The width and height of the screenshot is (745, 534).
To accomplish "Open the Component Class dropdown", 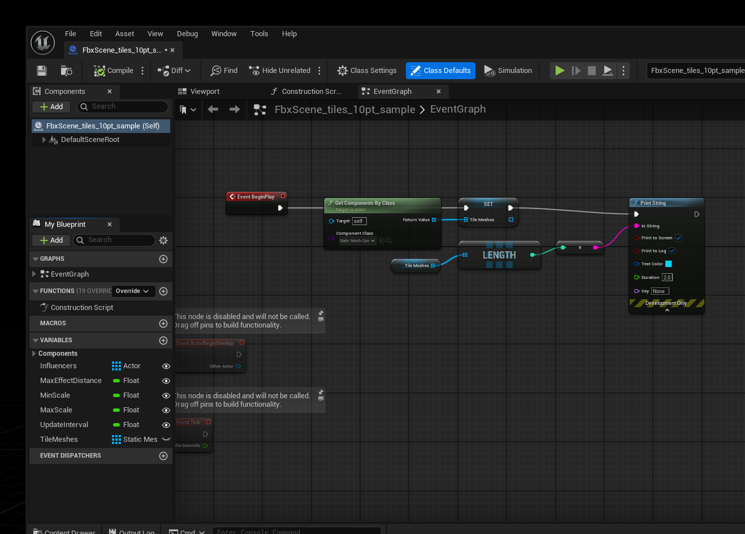I will (357, 241).
